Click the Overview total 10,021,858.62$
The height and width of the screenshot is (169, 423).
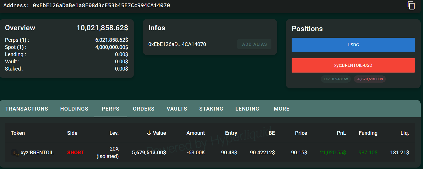[102, 28]
